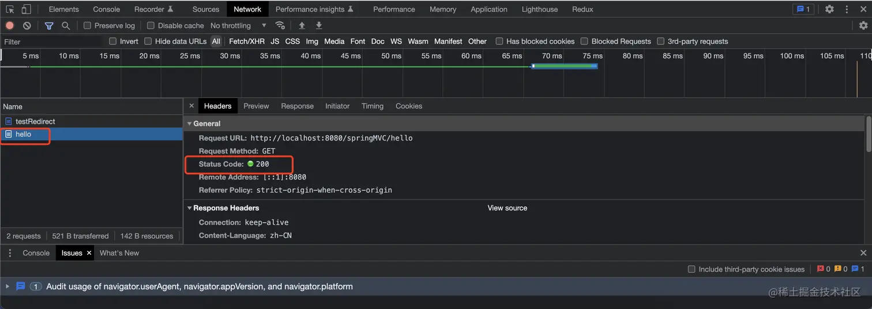The height and width of the screenshot is (309, 872).
Task: Switch to the Elements panel
Action: (64, 9)
